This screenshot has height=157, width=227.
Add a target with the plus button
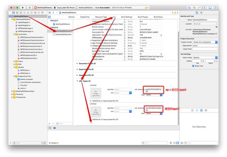49,124
